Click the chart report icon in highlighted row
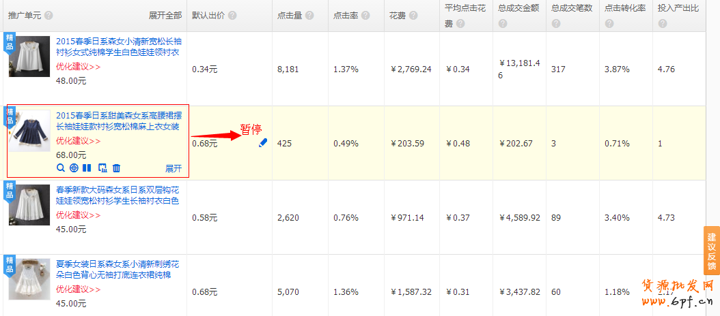The image size is (720, 316). 102,168
